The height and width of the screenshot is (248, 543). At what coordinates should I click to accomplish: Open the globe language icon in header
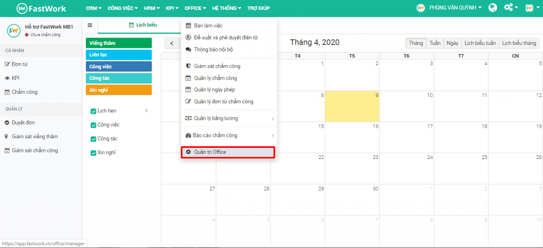[493, 7]
